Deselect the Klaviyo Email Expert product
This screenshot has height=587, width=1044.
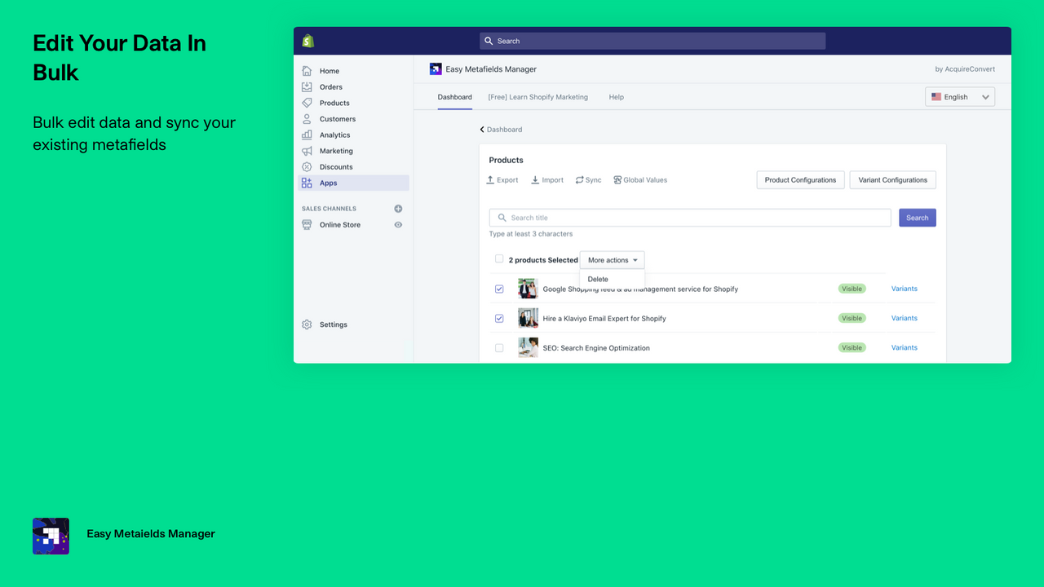pyautogui.click(x=498, y=318)
